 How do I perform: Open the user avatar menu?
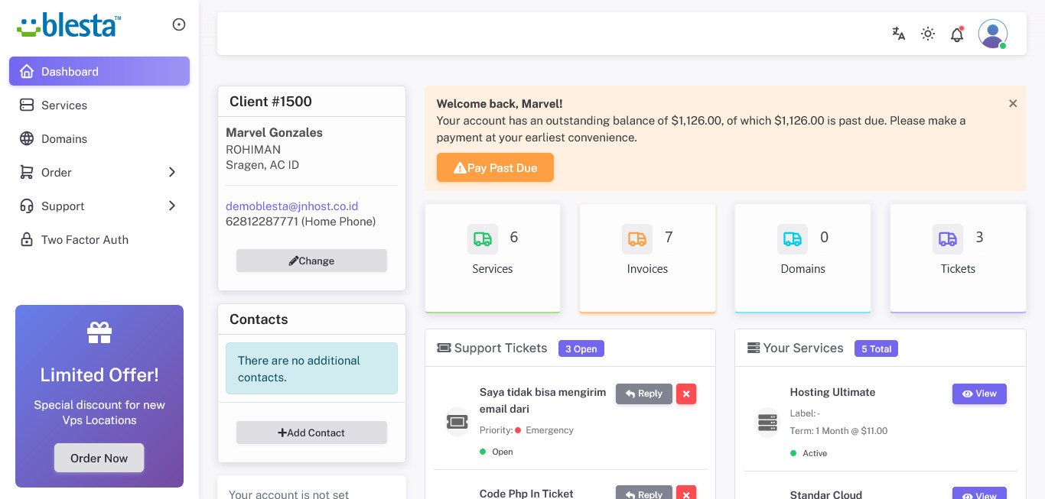992,34
